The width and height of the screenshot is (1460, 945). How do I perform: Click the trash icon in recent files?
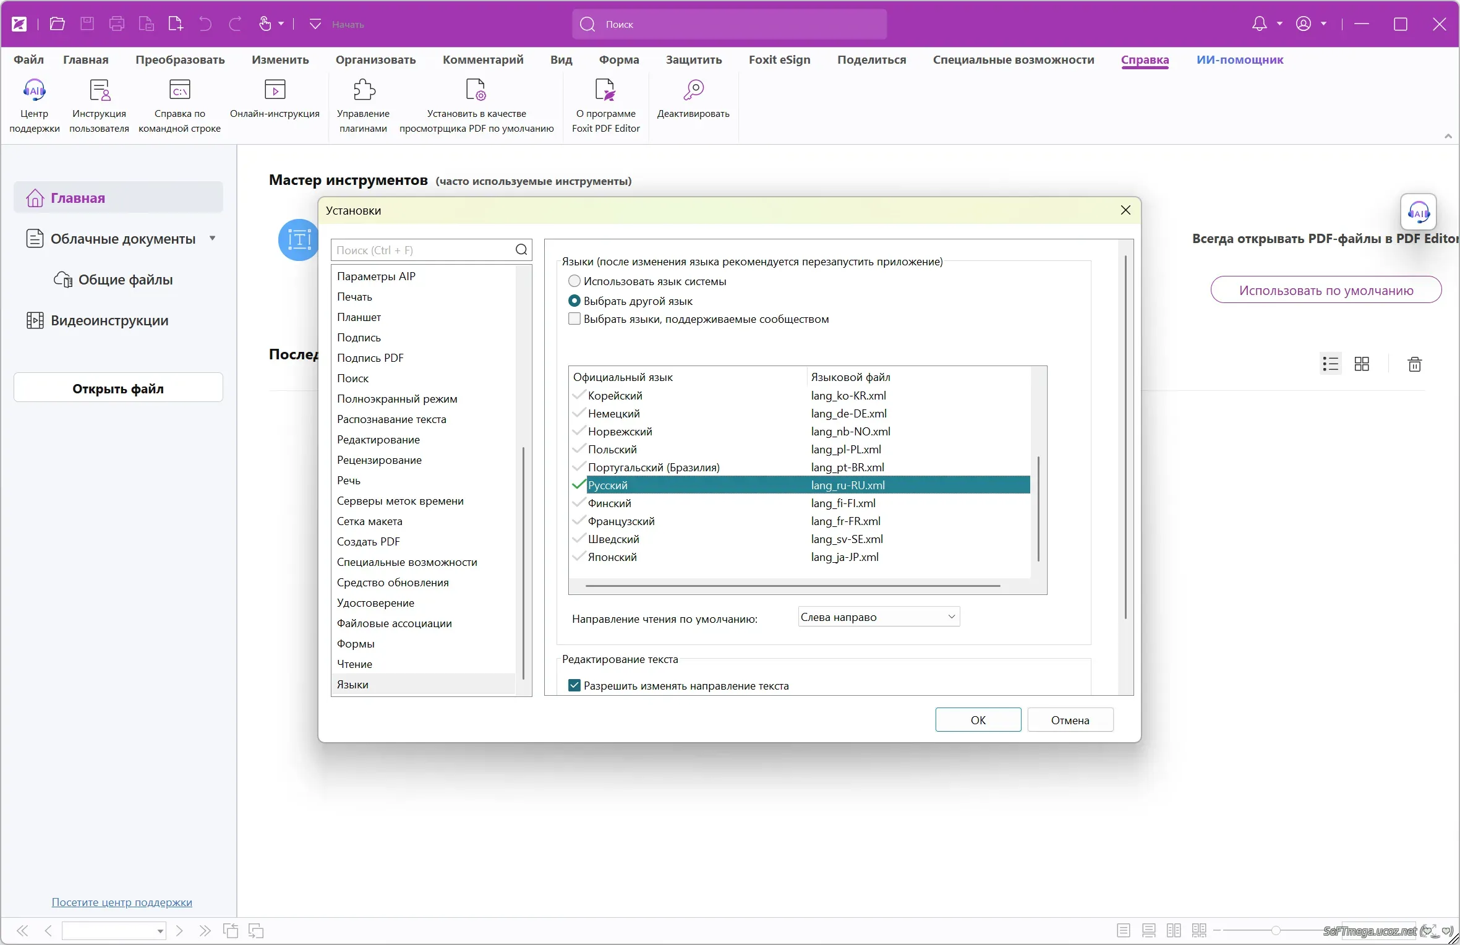point(1414,364)
